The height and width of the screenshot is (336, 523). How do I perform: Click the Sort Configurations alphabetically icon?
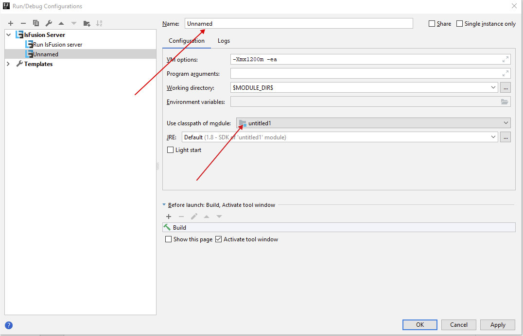(100, 23)
